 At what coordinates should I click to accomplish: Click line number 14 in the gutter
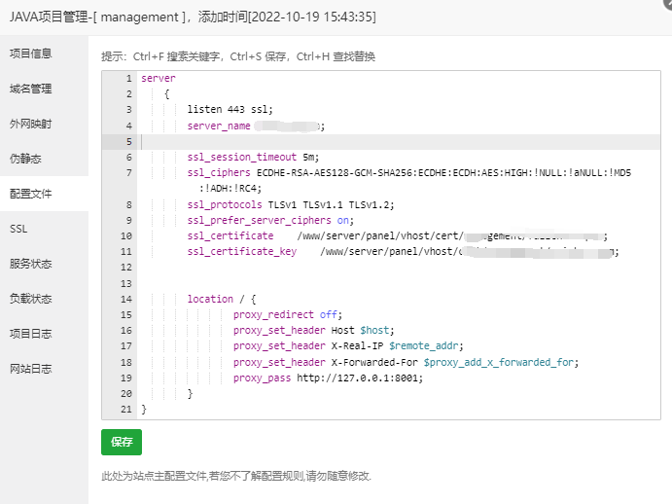[x=126, y=299]
